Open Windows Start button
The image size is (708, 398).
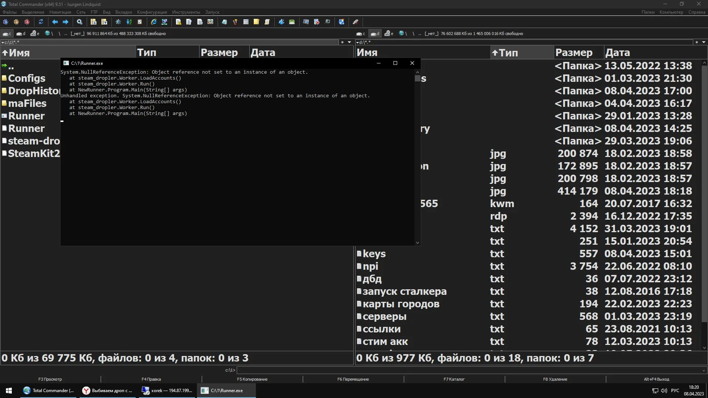(9, 391)
